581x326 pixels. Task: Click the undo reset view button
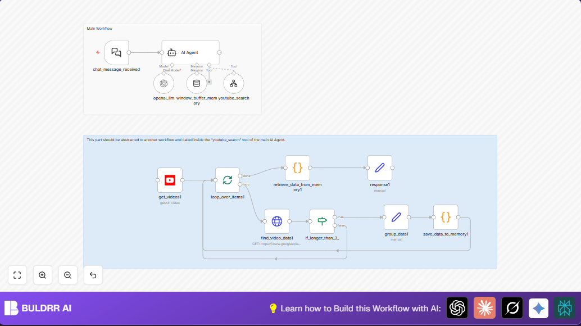tap(93, 275)
